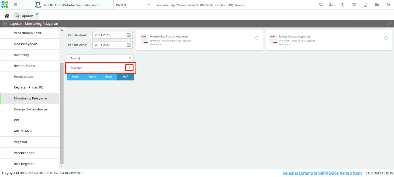Open the list view icon in top bar
Viewport: 394px width, 177px height.
click(x=354, y=5)
